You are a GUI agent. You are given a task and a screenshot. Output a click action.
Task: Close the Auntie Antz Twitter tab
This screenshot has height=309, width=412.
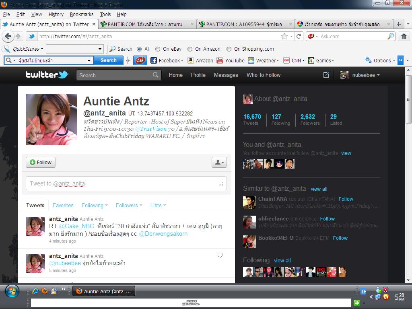click(93, 24)
